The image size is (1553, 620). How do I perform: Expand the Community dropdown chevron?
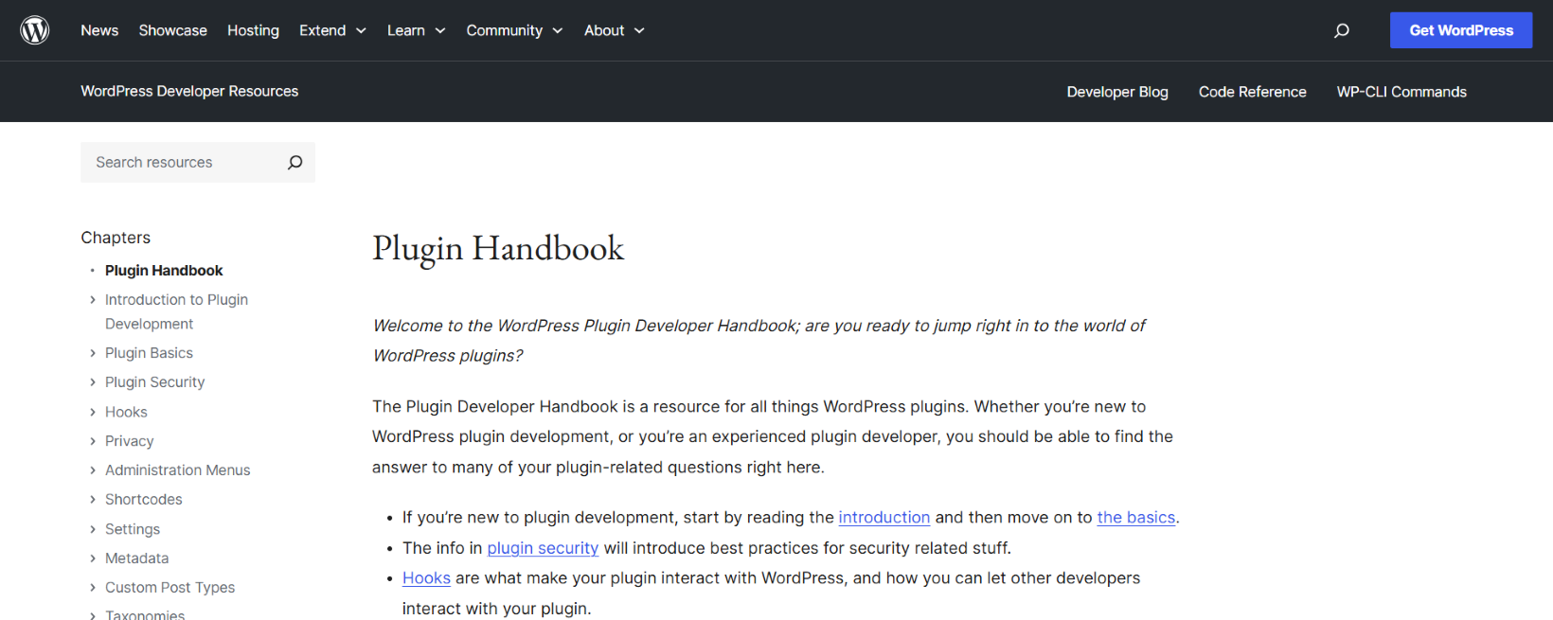pos(558,31)
